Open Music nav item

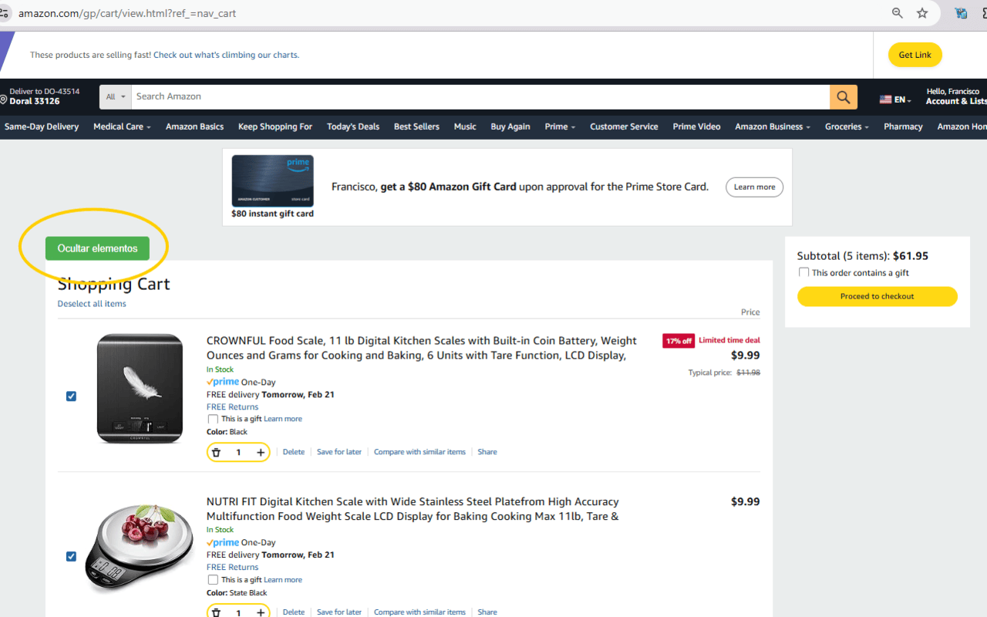(x=465, y=126)
